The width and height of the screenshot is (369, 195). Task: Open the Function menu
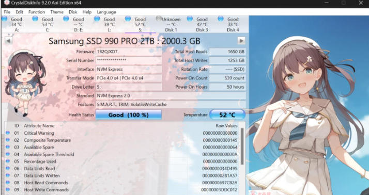(x=37, y=12)
